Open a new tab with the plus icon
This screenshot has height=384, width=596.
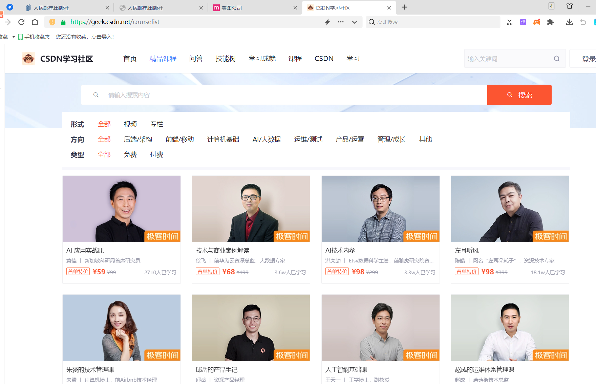coord(404,7)
